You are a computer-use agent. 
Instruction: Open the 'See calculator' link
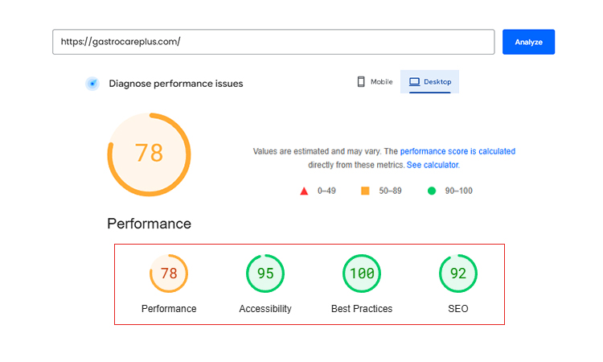(x=433, y=165)
